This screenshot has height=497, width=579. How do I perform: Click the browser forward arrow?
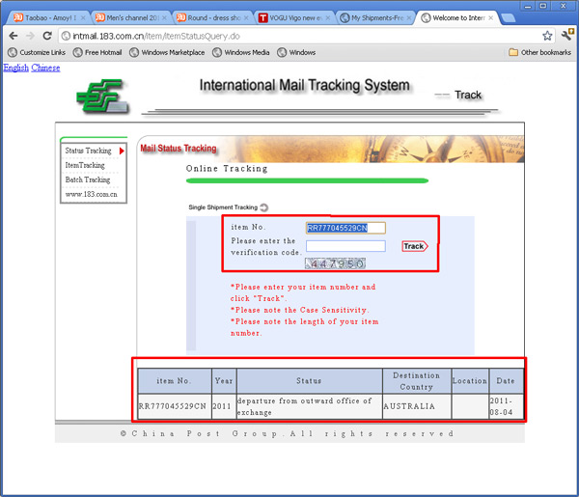(30, 36)
